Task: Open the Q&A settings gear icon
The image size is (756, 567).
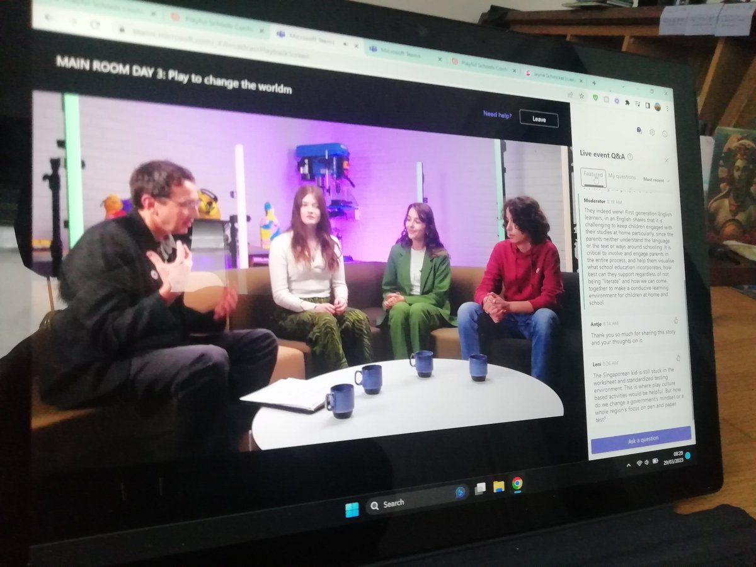Action: [x=651, y=132]
